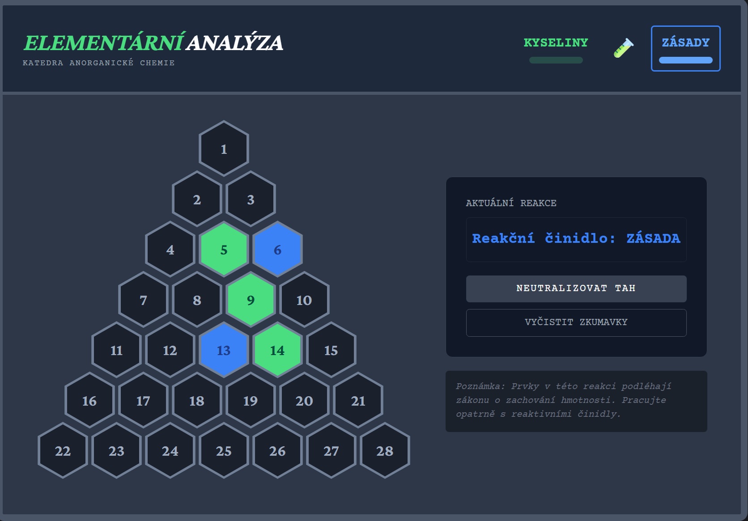Select the ZÁSADY player tab
Viewport: 748px width, 521px height.
point(685,43)
